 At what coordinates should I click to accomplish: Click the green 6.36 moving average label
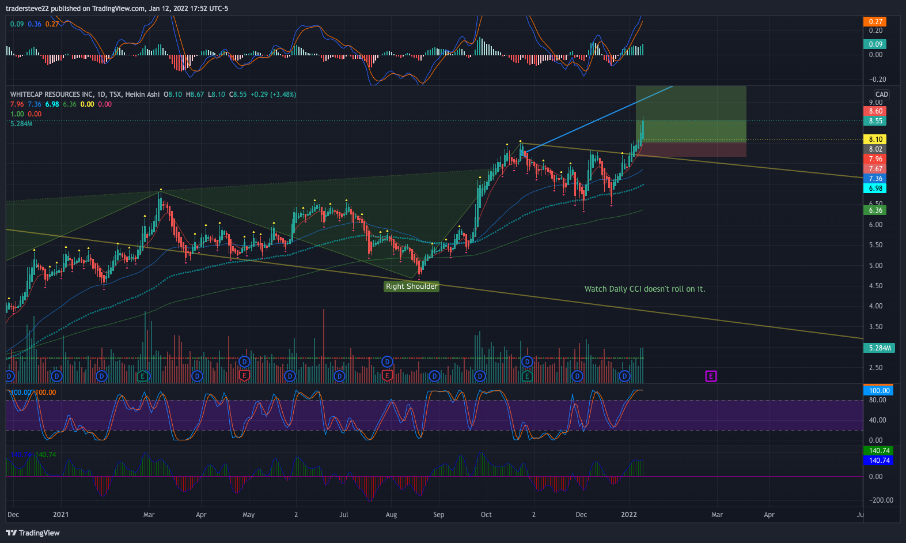(x=875, y=210)
